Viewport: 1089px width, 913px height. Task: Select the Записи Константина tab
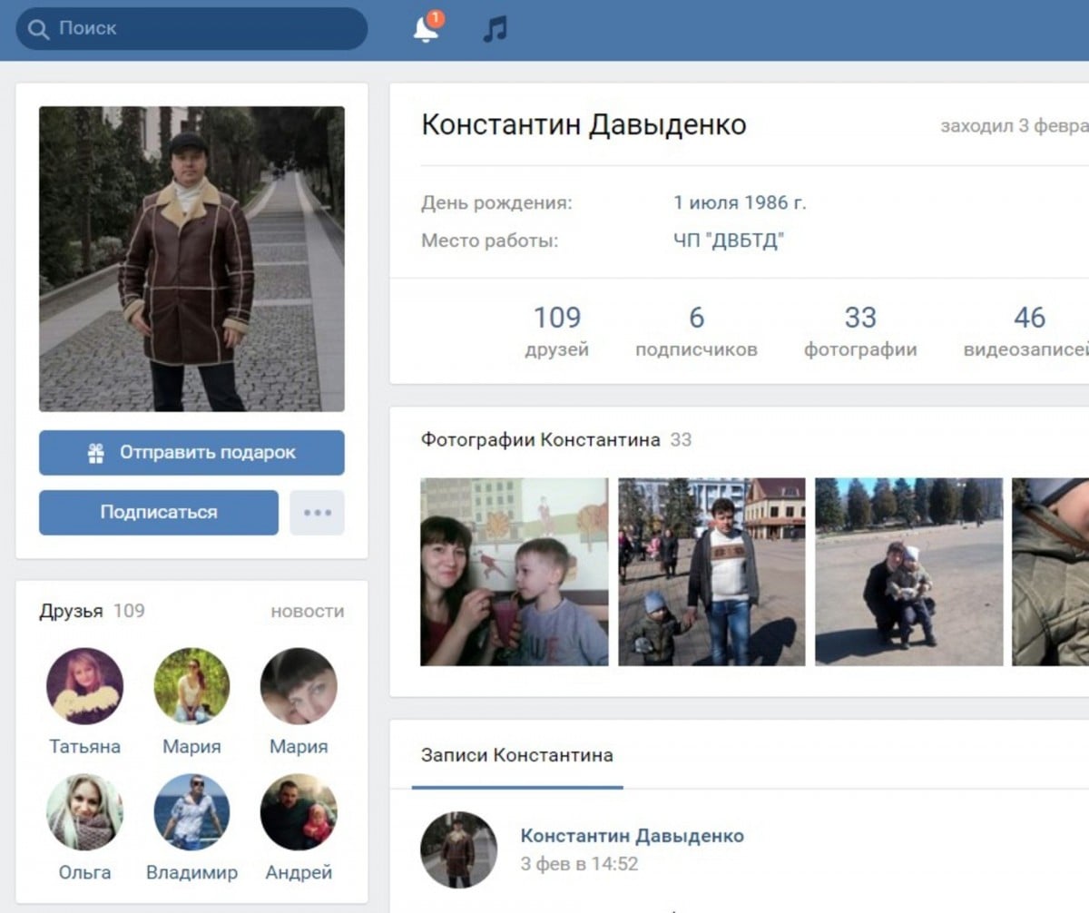pos(516,755)
